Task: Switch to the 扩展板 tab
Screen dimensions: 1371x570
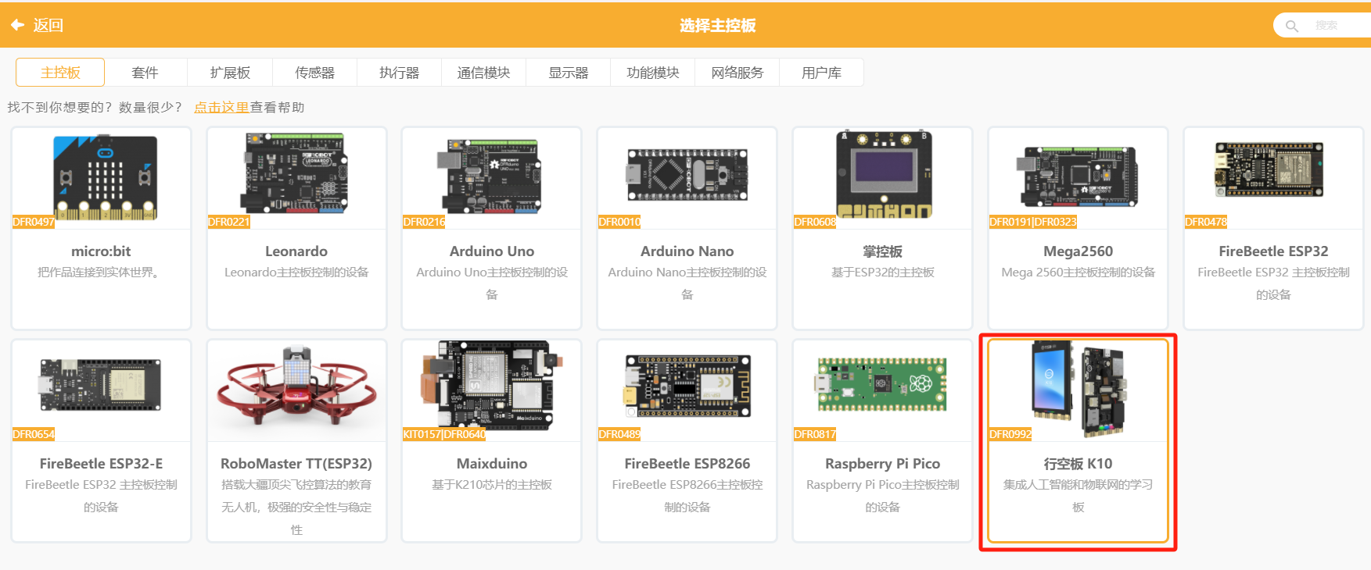Action: (230, 73)
